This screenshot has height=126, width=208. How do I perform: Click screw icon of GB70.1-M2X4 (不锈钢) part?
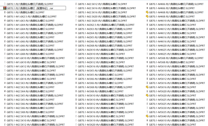point(76,33)
